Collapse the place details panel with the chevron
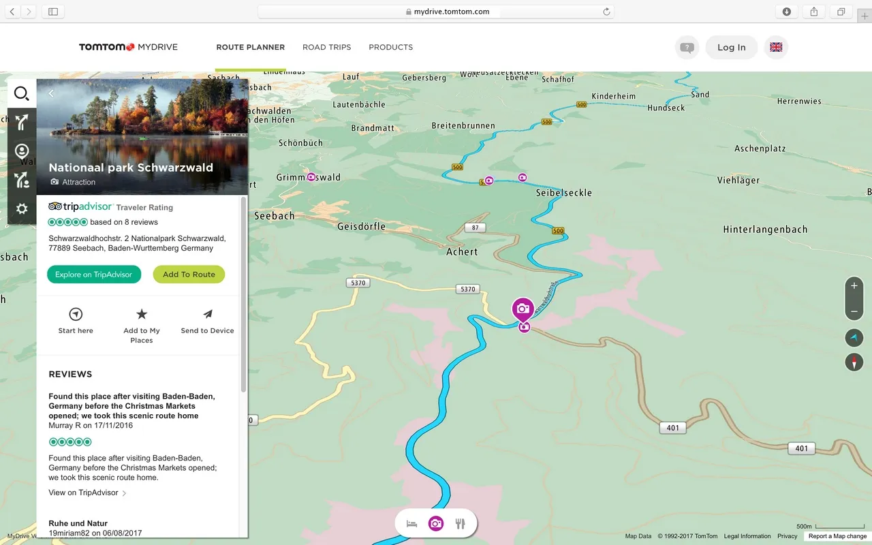 [51, 93]
